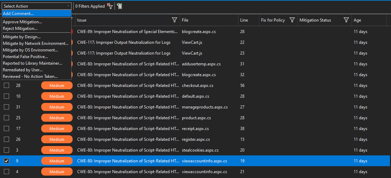Image resolution: width=391 pixels, height=178 pixels.
Task: Check the checkbox for flaw 25
Action: [x=7, y=118]
